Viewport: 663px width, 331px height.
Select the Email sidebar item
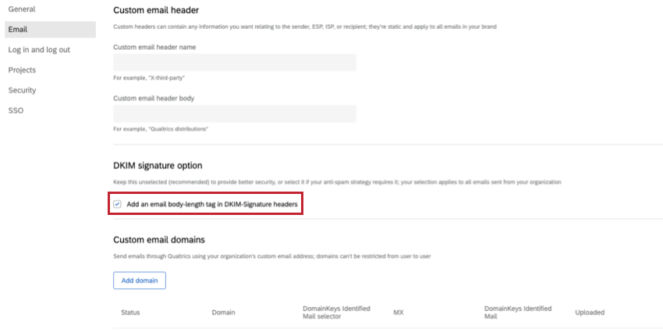point(50,30)
